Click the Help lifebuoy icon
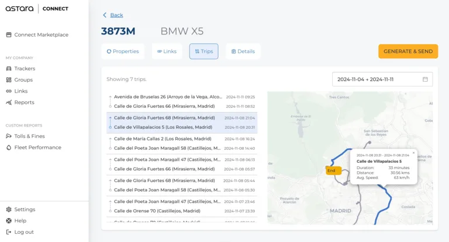This screenshot has width=449, height=242. (x=9, y=221)
